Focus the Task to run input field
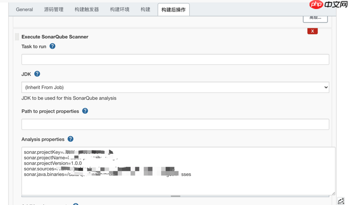Viewport: 348px width, 205px height. coord(175,59)
